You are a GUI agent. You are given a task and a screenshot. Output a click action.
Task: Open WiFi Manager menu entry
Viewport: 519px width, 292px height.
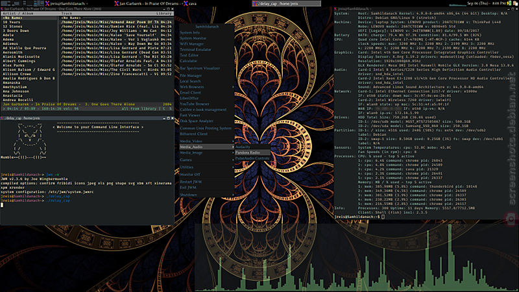[x=206, y=43]
